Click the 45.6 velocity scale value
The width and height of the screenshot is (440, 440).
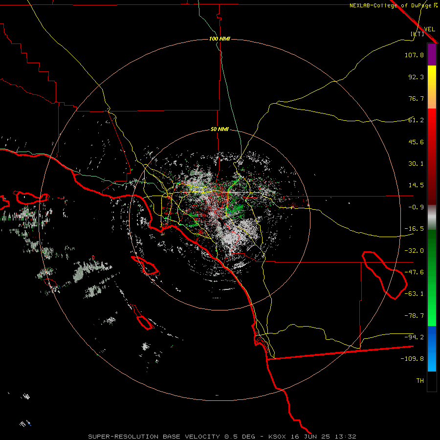point(416,142)
